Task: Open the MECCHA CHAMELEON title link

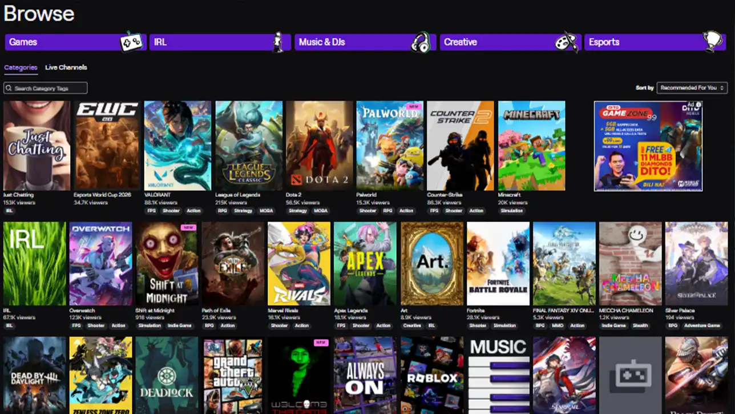Action: 626,311
